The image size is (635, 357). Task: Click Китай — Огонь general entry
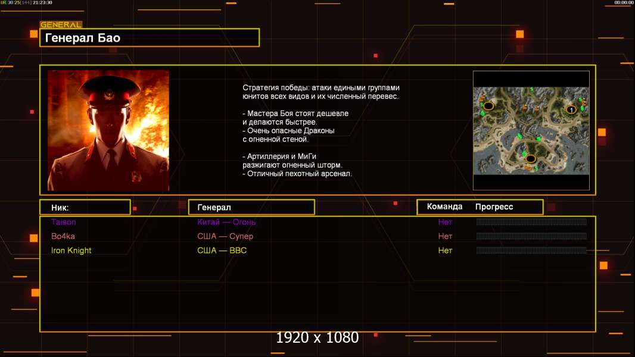226,222
